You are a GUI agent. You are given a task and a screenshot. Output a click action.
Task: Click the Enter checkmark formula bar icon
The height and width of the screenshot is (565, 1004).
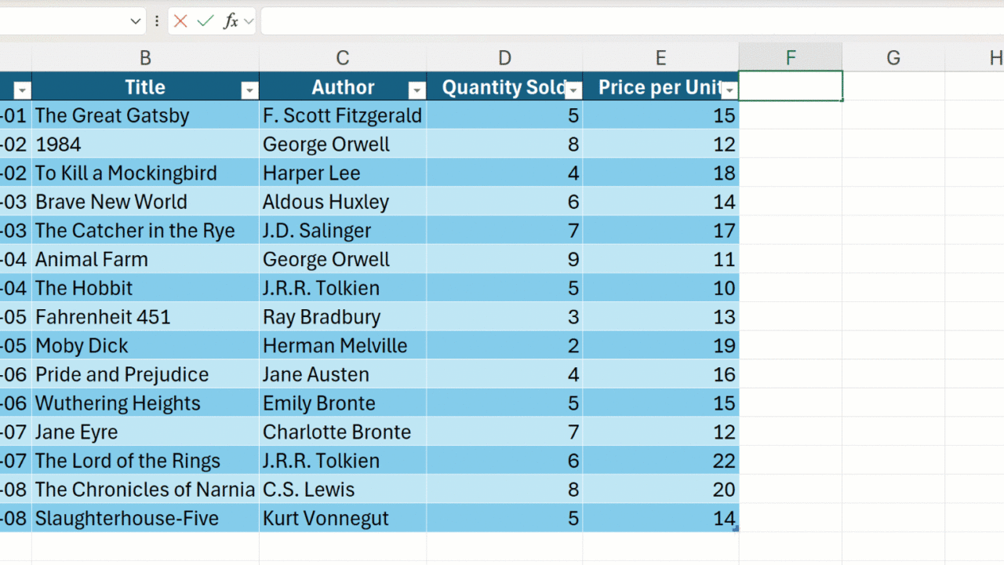206,21
